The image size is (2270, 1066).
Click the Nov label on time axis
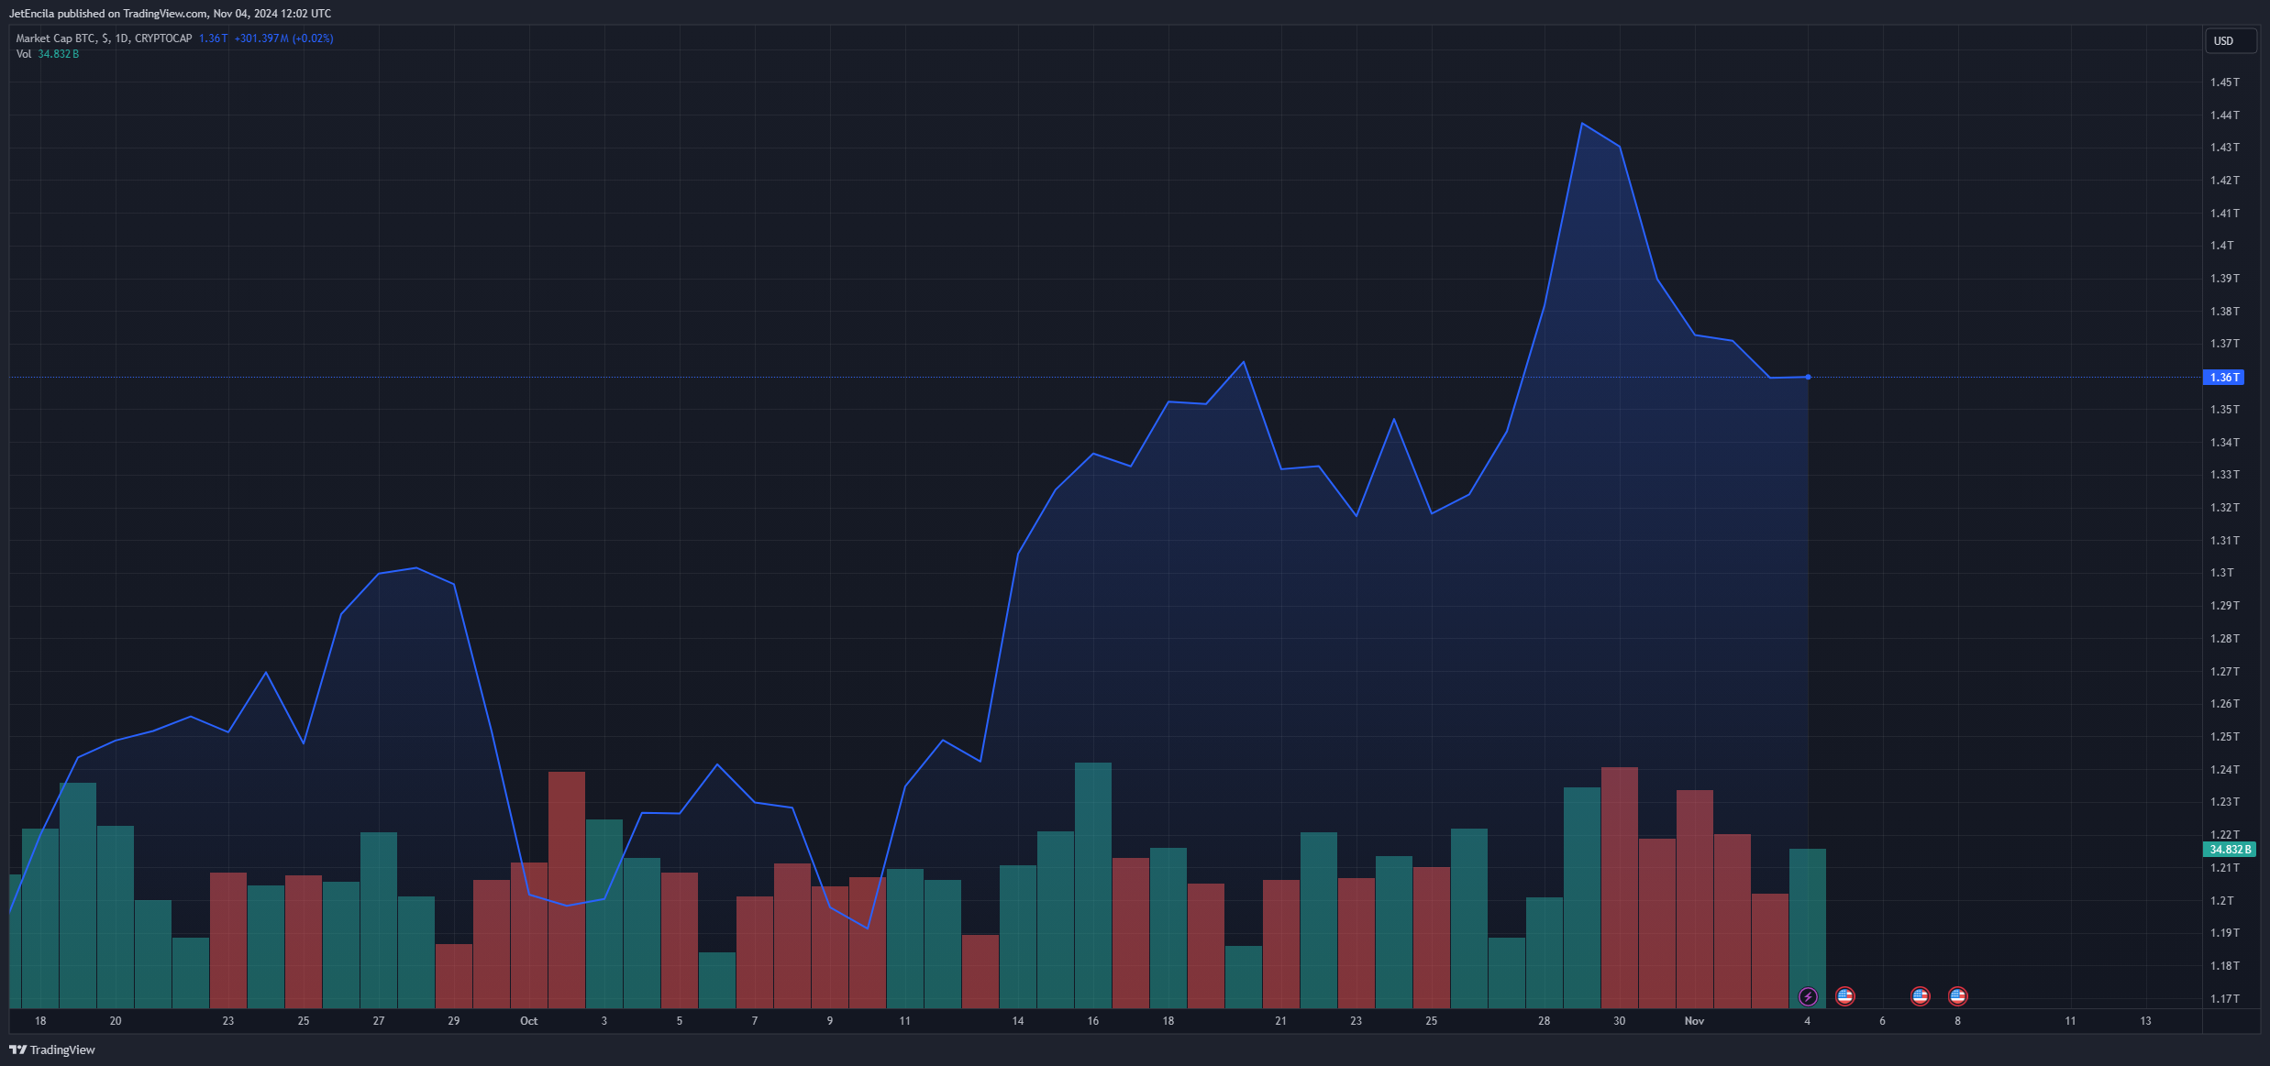click(1694, 1021)
